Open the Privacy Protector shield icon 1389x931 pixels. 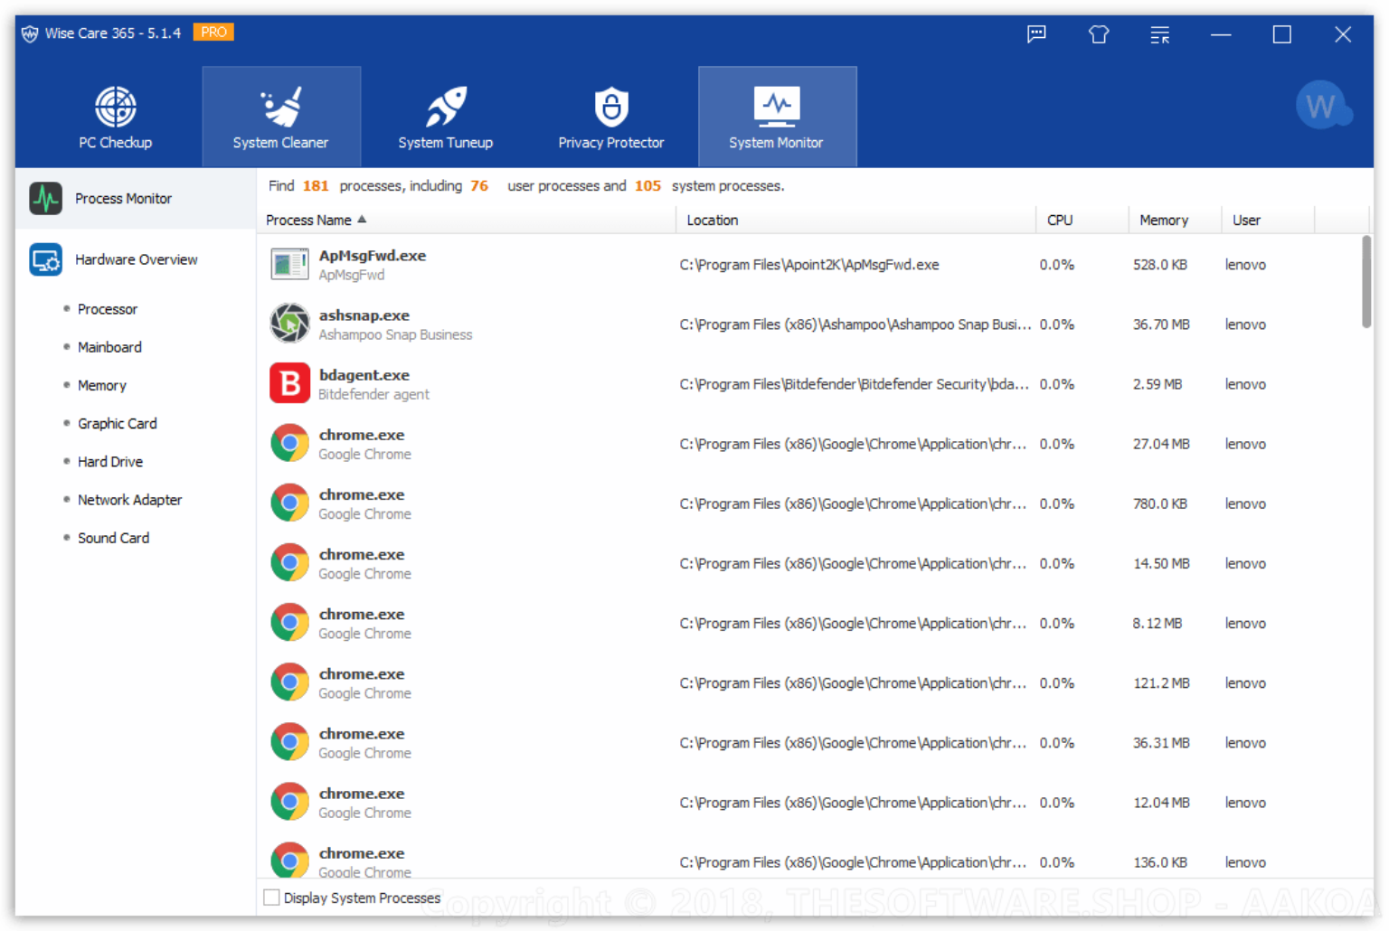(x=611, y=107)
